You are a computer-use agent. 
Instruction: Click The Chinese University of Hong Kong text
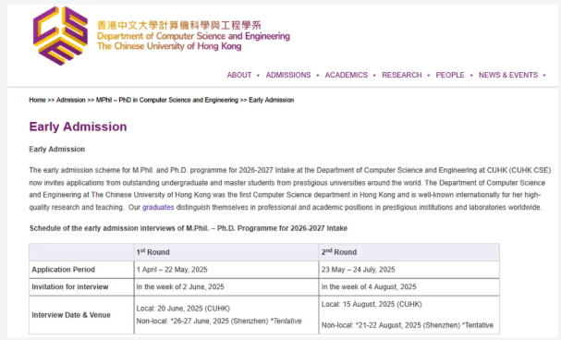[x=169, y=46]
